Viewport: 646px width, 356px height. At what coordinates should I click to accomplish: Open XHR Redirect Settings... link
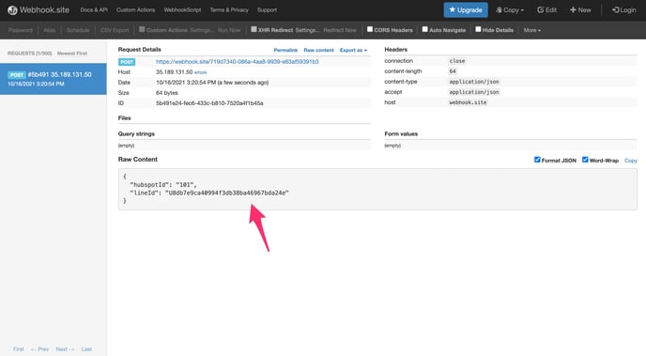pyautogui.click(x=307, y=30)
